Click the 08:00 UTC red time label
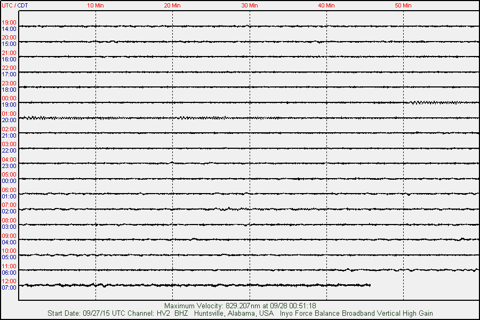This screenshot has height=320, width=480. (x=9, y=220)
